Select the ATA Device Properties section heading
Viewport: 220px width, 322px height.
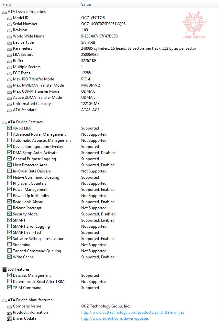(27, 12)
